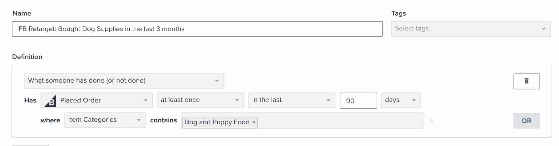Focus the segment Name text field
Image resolution: width=559 pixels, height=146 pixels.
(197, 29)
